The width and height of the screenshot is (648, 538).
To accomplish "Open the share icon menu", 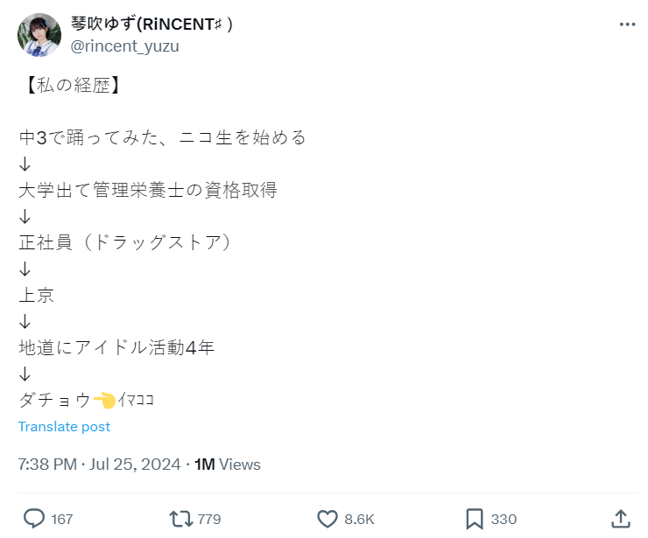I will coord(620,519).
